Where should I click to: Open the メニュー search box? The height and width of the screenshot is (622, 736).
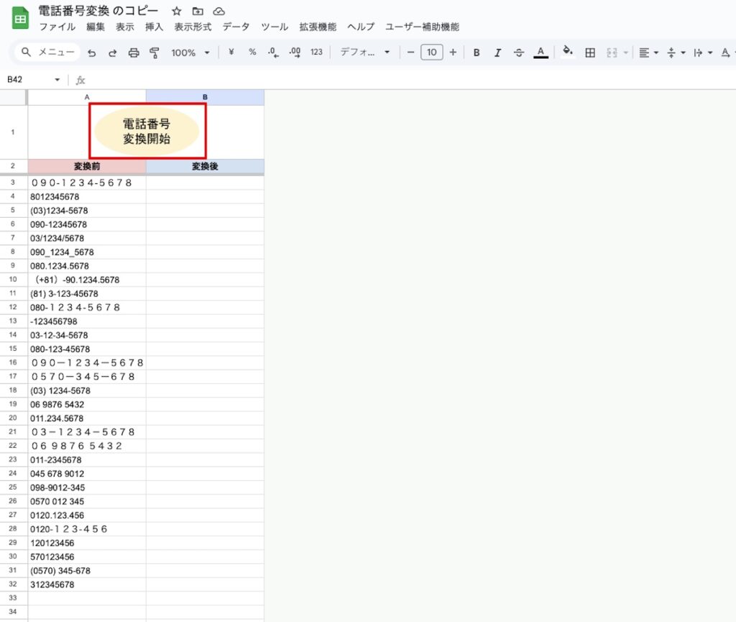coord(47,52)
